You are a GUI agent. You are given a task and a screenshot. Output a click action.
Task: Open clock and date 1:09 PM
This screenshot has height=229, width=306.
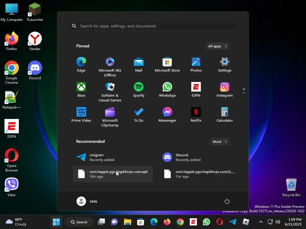(293, 222)
